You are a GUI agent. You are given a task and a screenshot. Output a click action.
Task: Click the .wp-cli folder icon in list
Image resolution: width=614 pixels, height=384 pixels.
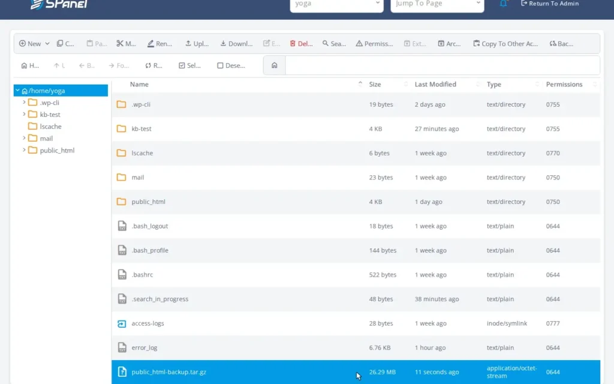121,104
